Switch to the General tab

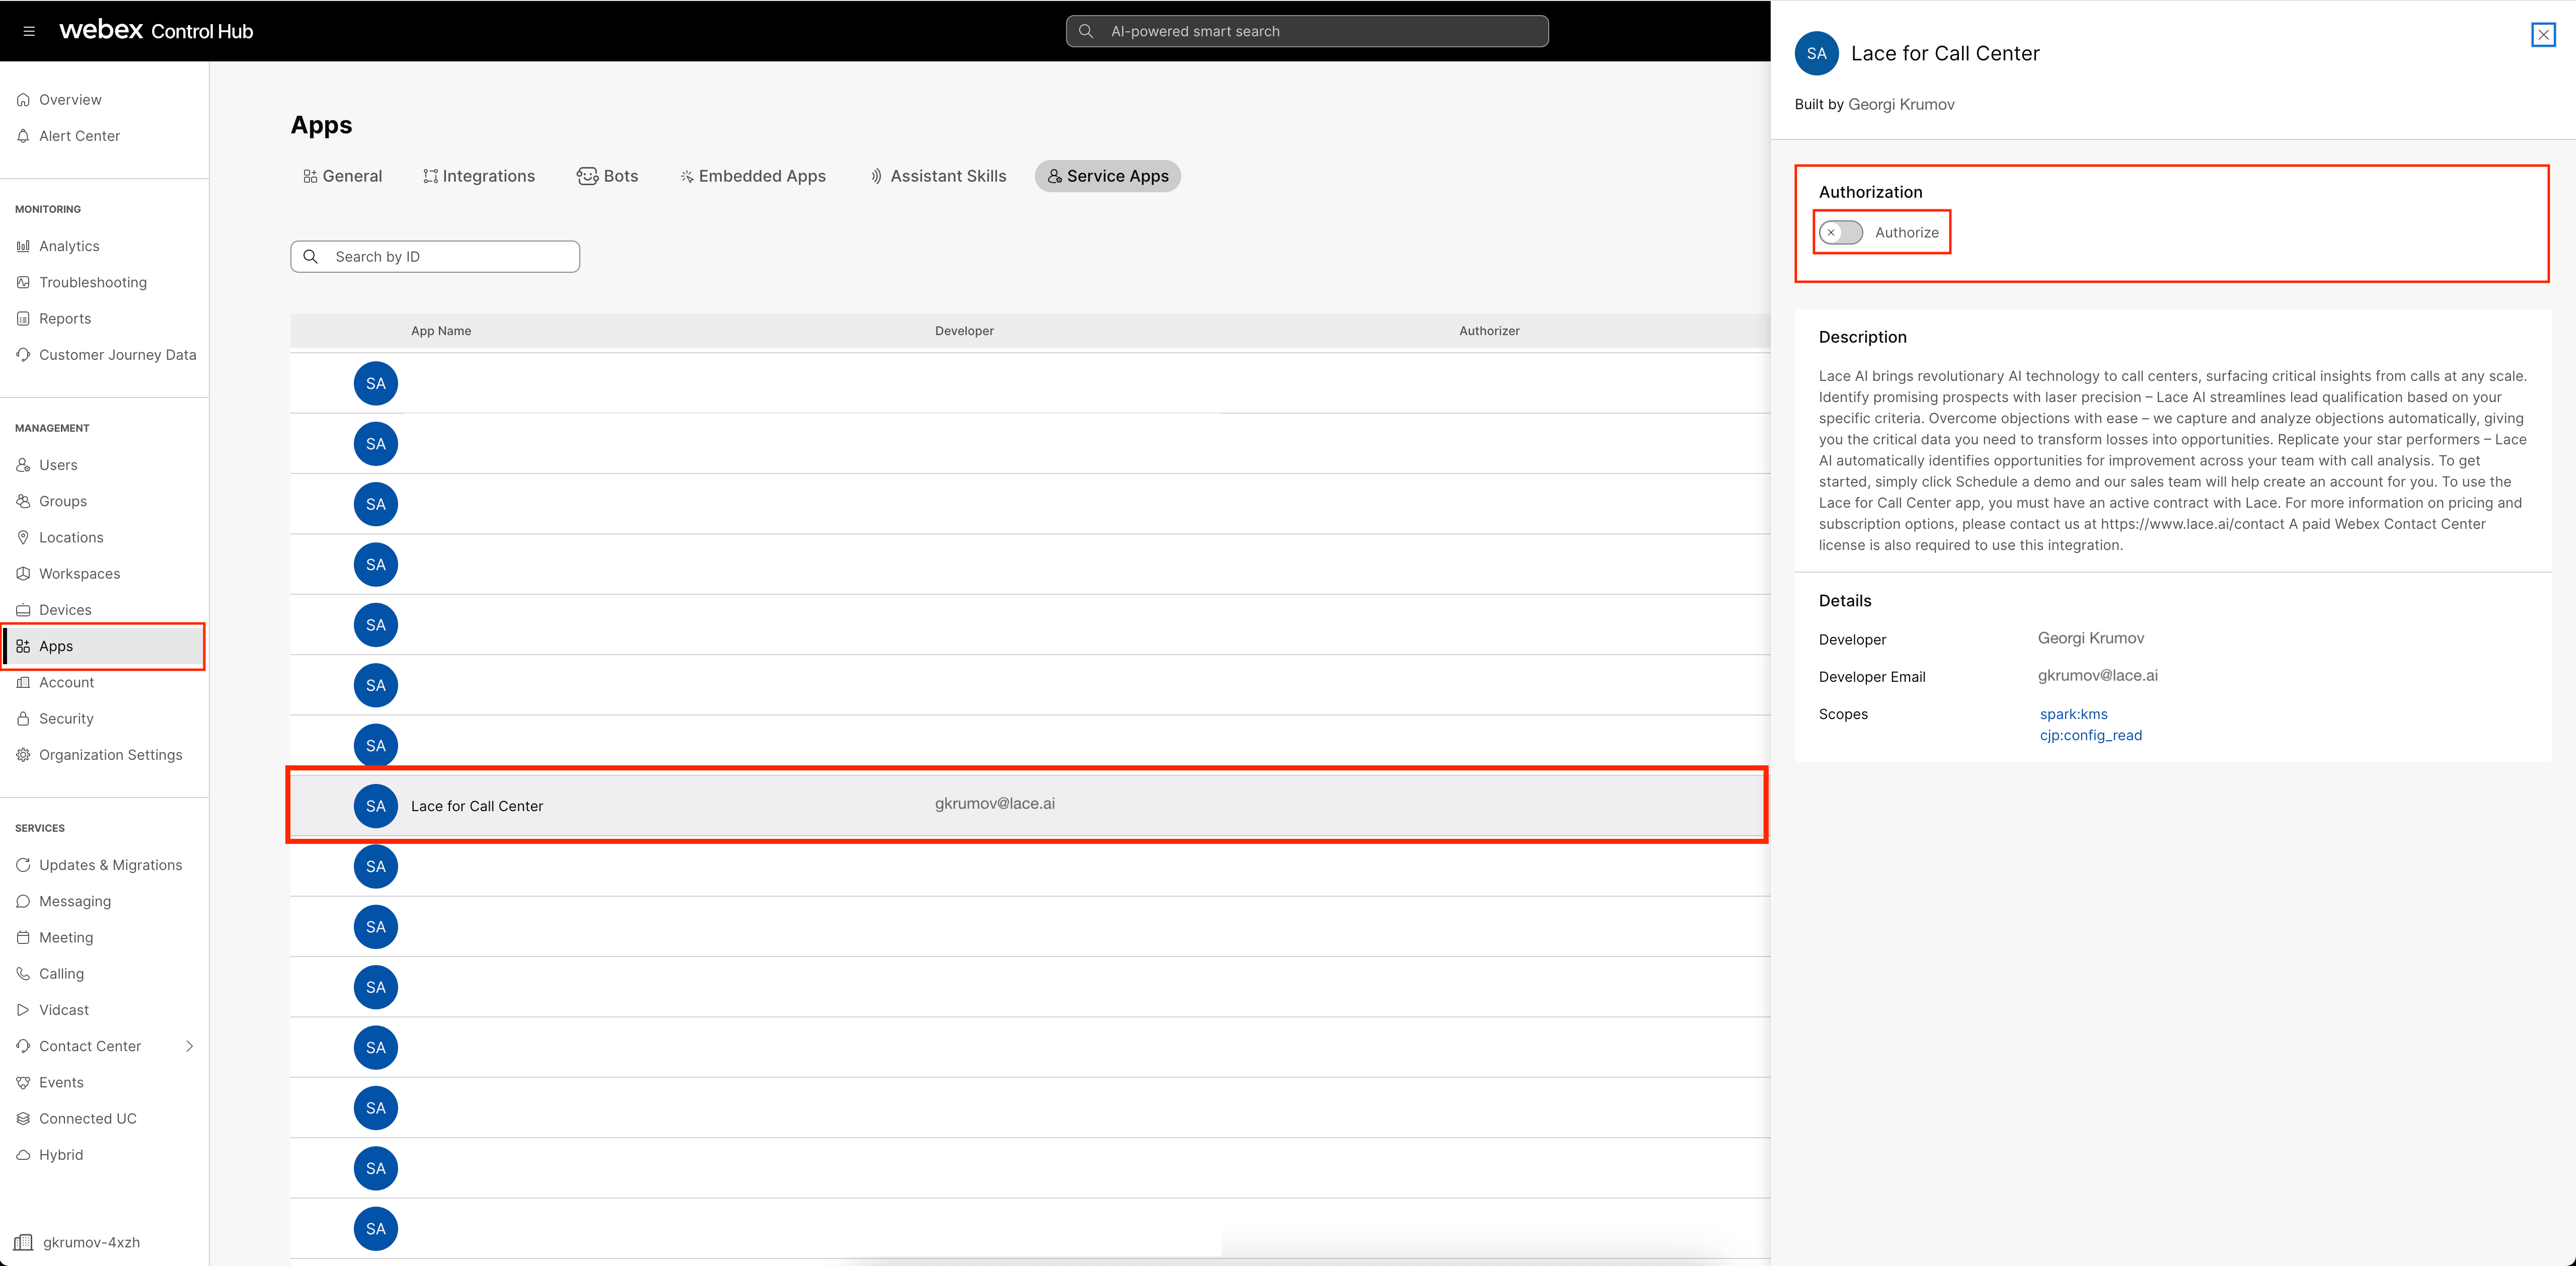point(343,176)
